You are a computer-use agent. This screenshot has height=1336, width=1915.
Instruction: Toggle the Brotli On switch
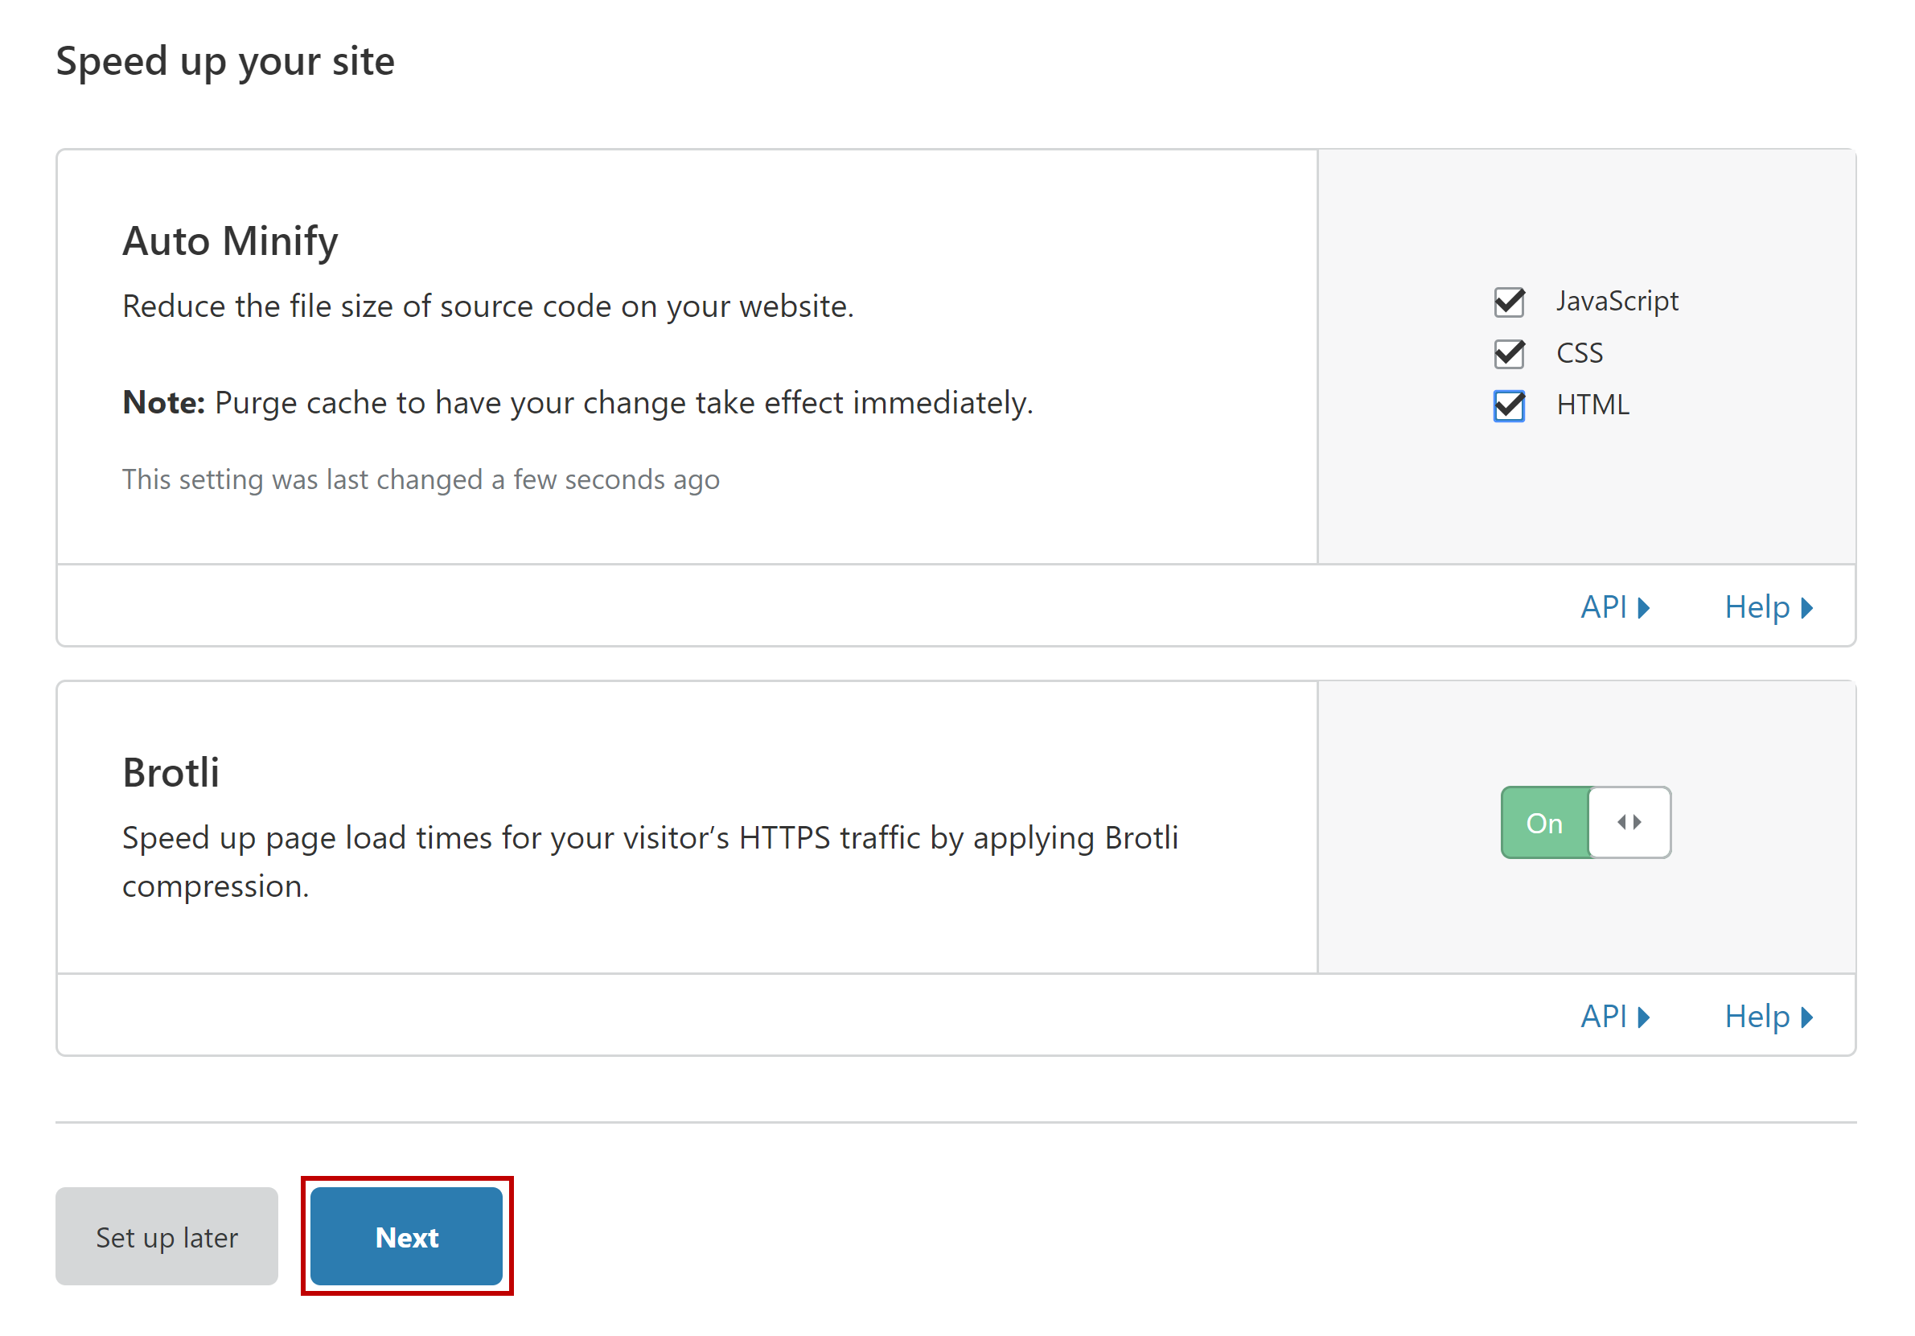1584,822
